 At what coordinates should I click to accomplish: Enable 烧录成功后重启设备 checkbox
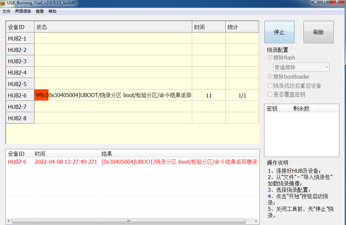click(270, 85)
